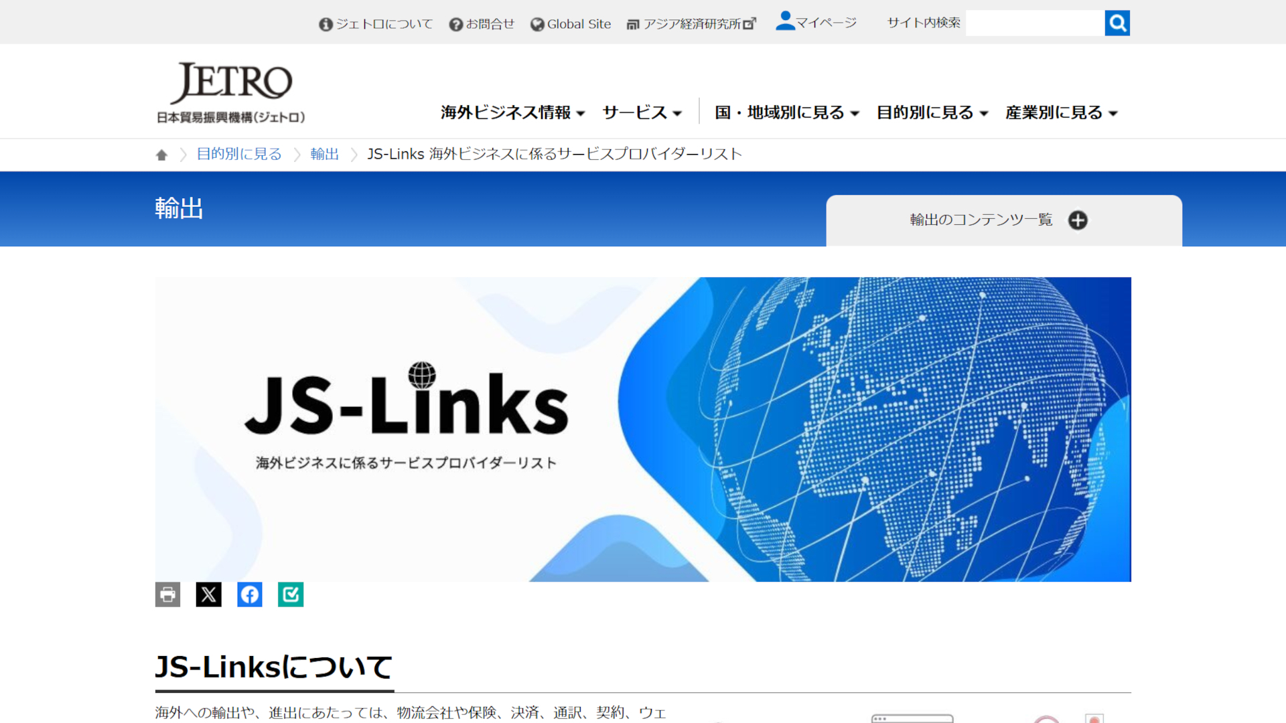Expand 国・地域別に見る menu
Viewport: 1286px width, 723px height.
click(786, 112)
